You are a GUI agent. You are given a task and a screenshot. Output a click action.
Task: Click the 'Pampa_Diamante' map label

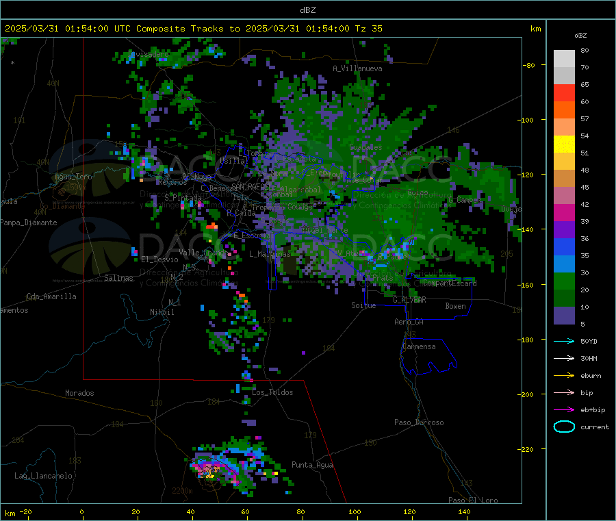coord(29,223)
